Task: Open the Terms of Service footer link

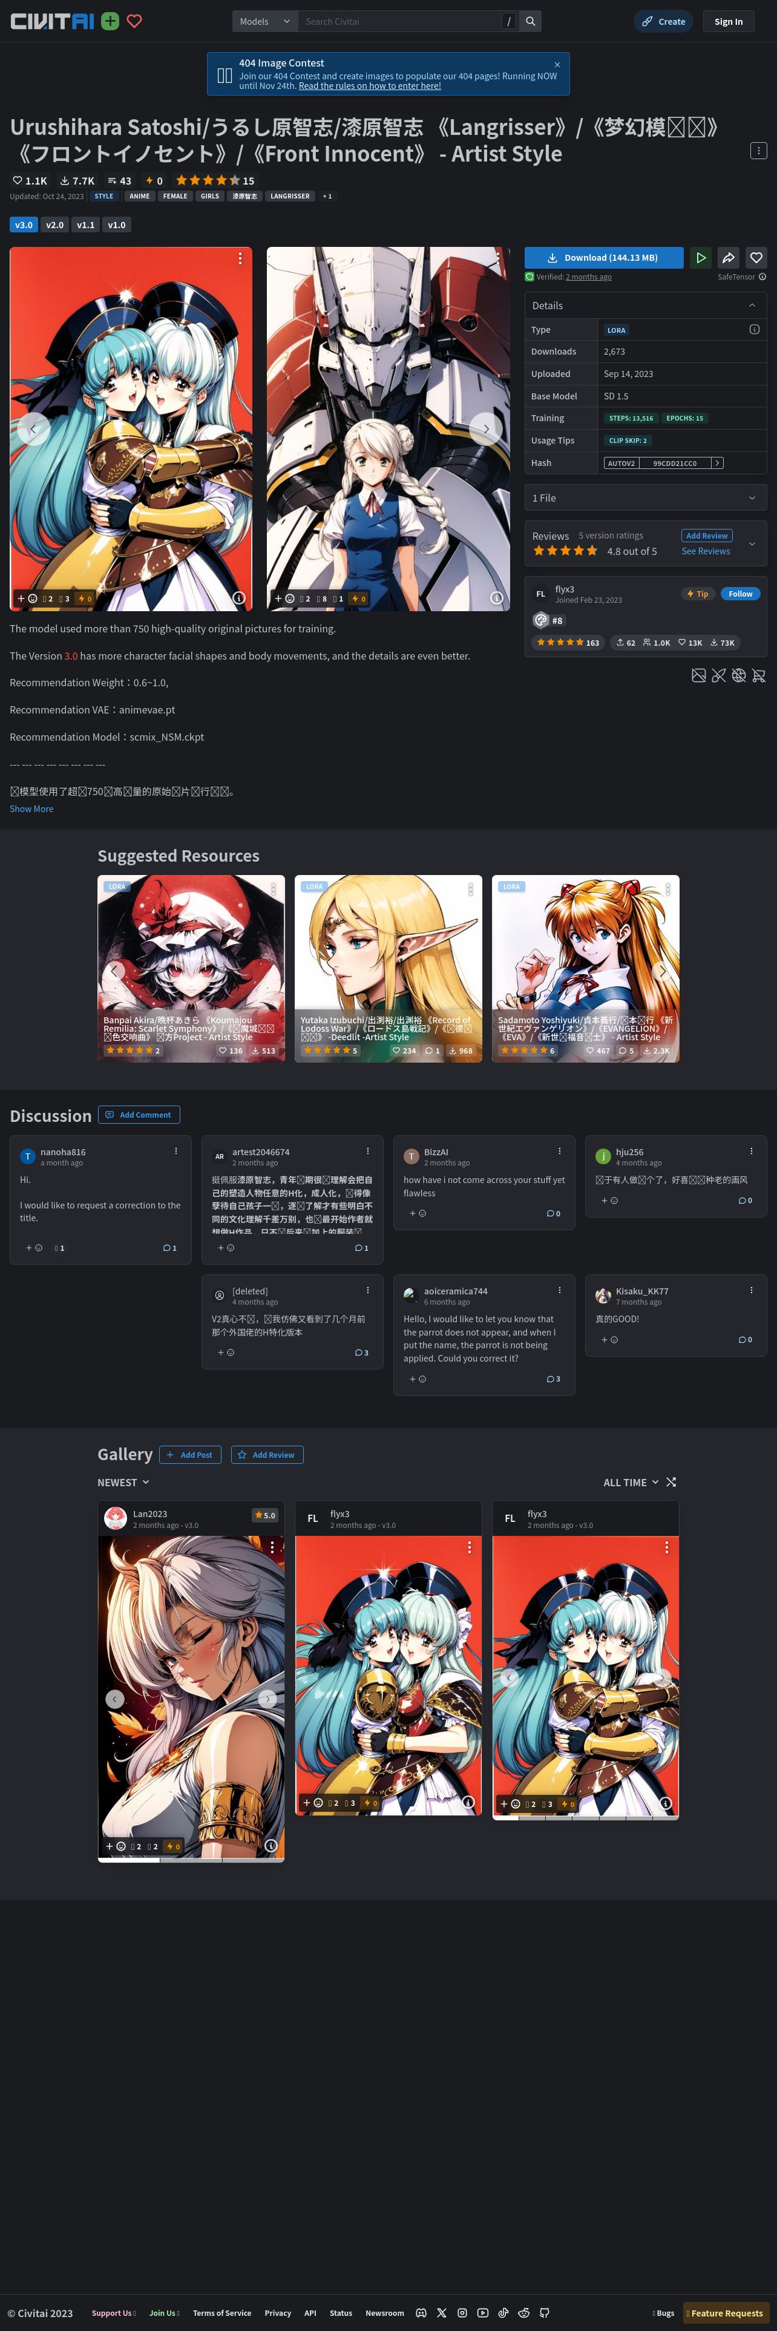Action: [x=221, y=2313]
